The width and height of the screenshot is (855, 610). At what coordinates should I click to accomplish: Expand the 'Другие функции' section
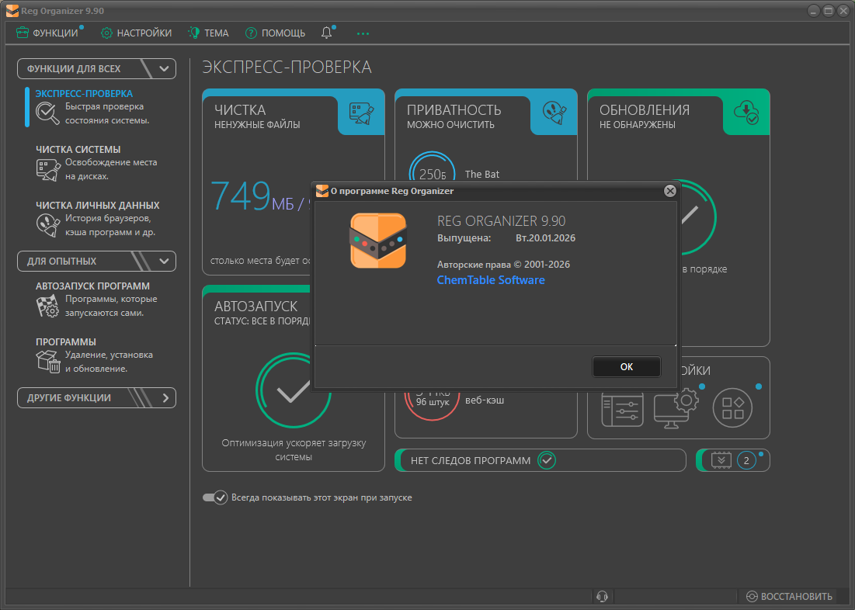(164, 398)
